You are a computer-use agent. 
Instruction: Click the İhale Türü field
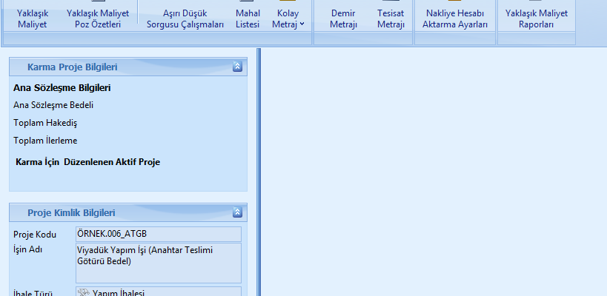click(x=159, y=292)
